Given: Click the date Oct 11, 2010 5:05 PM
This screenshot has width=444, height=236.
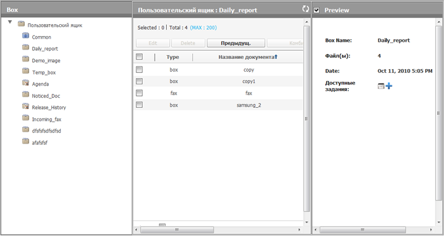Looking at the screenshot, I should pyautogui.click(x=405, y=71).
